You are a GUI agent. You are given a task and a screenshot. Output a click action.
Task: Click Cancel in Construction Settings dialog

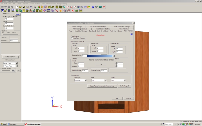pyautogui.click(x=129, y=98)
